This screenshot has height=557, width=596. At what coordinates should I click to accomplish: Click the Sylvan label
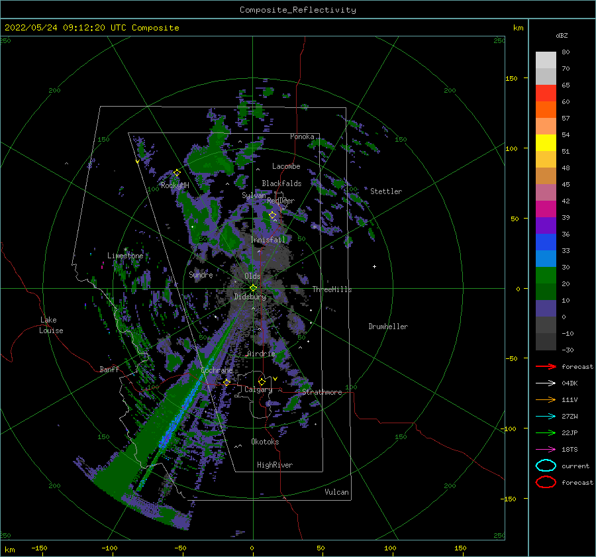tap(254, 195)
